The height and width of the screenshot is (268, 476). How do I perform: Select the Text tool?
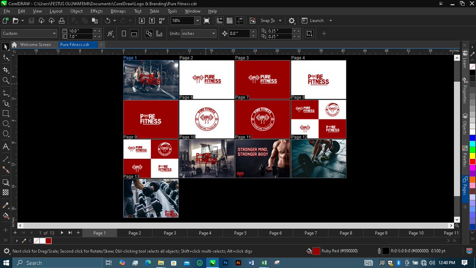pos(6,147)
